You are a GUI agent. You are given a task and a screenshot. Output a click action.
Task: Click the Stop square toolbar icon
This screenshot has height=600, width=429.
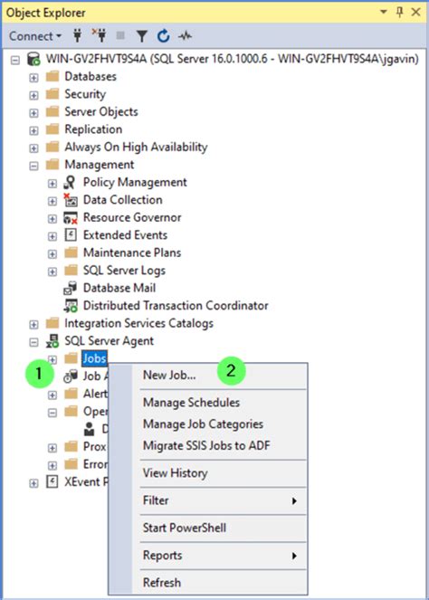(x=120, y=36)
